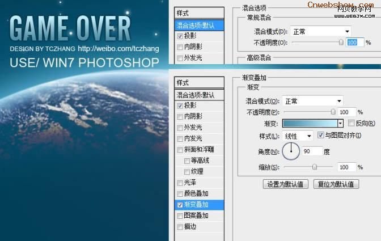Viewport: 381px width, 241px height.
Task: Click 样式 header in the Gradient Overlay dialog
Action: coord(199,83)
